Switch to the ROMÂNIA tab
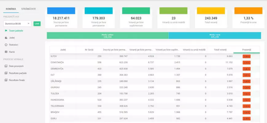Image resolution: width=267 pixels, height=123 pixels. [x=11, y=9]
